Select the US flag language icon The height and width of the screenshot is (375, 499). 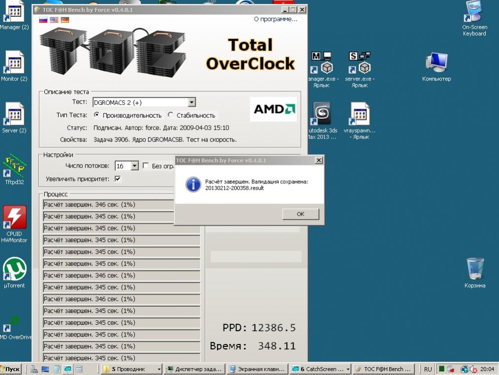tap(54, 20)
